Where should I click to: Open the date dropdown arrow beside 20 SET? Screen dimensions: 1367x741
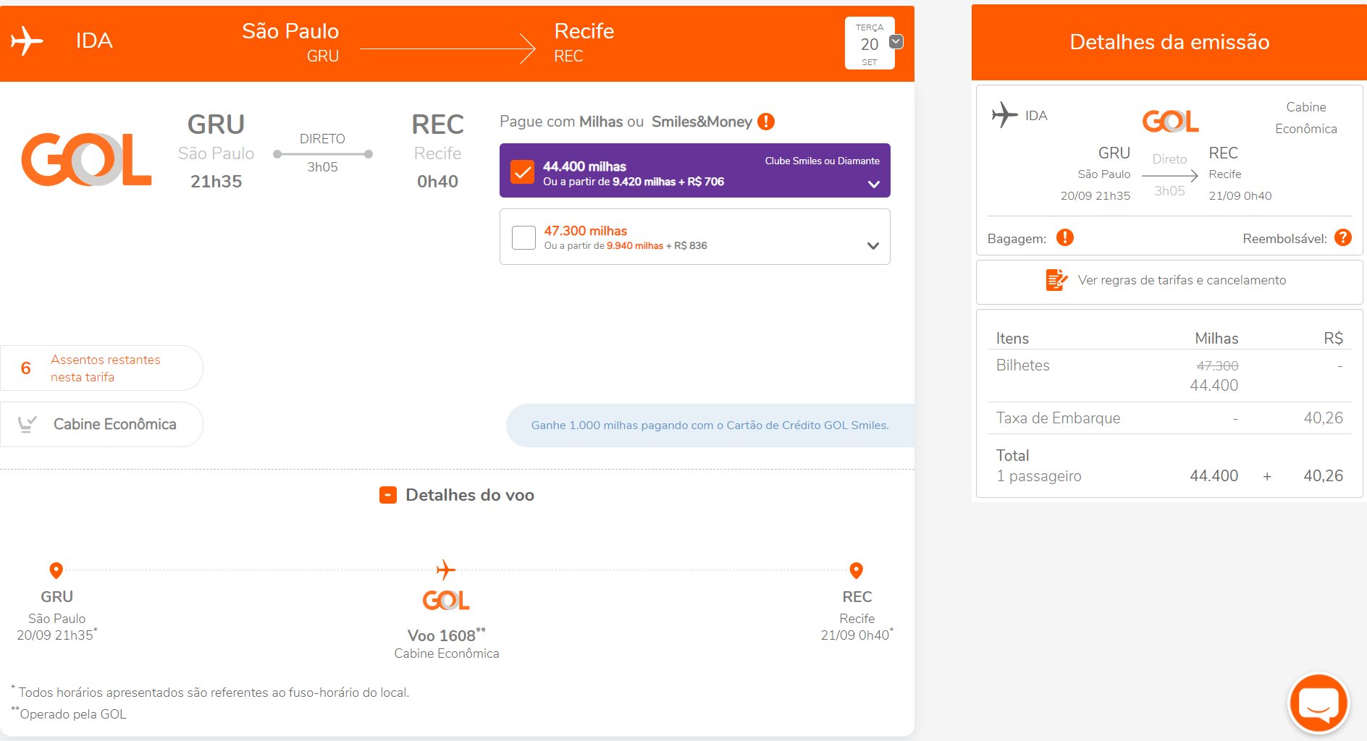pos(896,41)
